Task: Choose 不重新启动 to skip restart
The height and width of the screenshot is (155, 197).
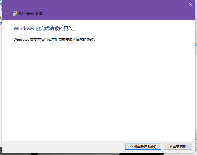Action: [178, 147]
